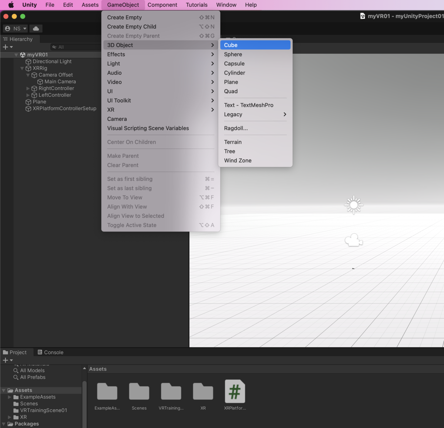Collapse the Assets folder tree

click(4, 390)
